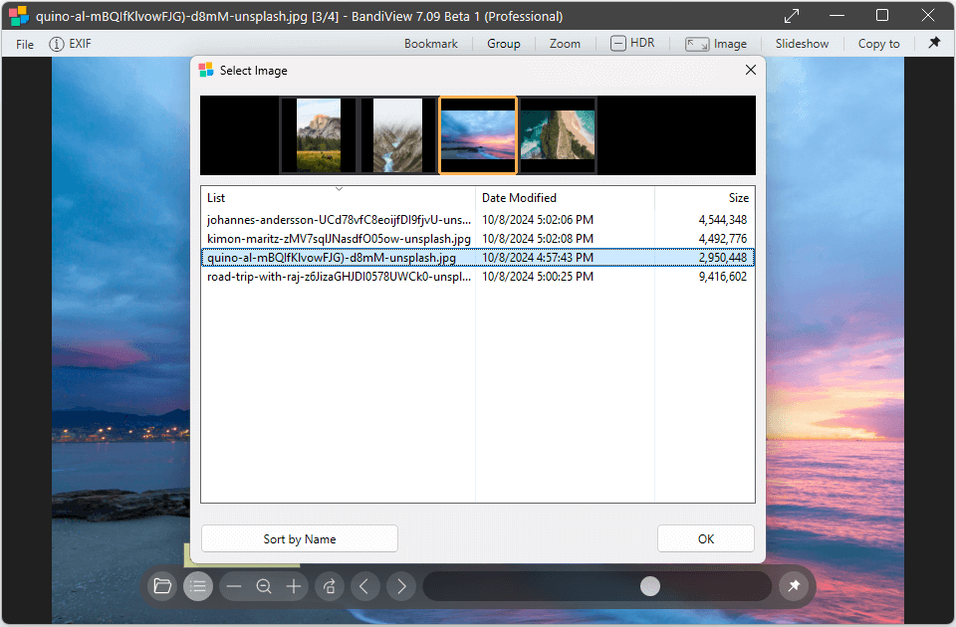Viewport: 956px width, 627px height.
Task: Click the zoom in plus icon
Action: (x=294, y=586)
